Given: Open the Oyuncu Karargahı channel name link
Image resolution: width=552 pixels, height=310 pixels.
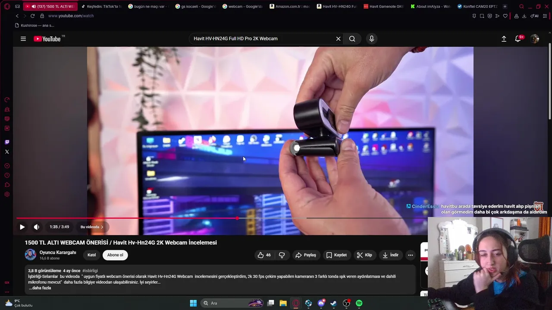Looking at the screenshot, I should tap(58, 252).
